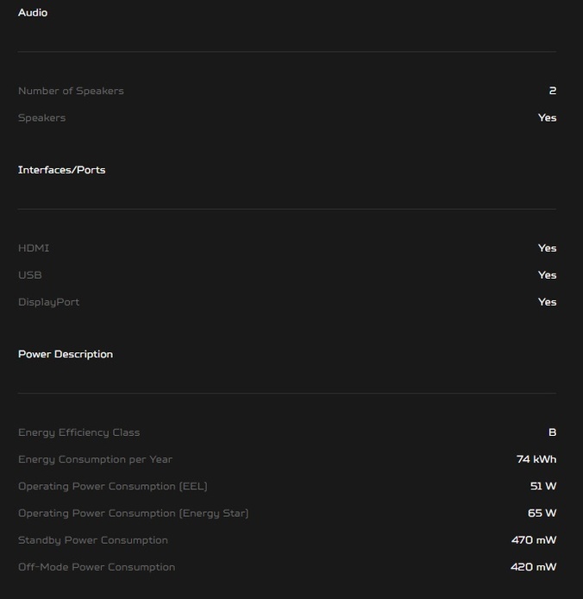Viewport: 583px width, 599px height.
Task: Select the DisplayPort specification label
Action: pos(48,302)
